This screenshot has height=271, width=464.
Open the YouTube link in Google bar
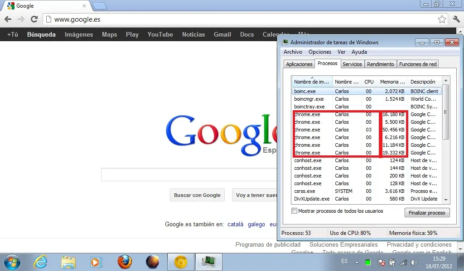160,34
